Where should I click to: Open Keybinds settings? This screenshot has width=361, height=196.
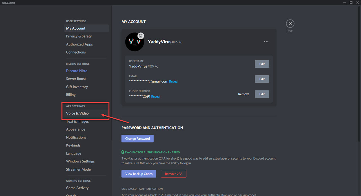(x=73, y=145)
